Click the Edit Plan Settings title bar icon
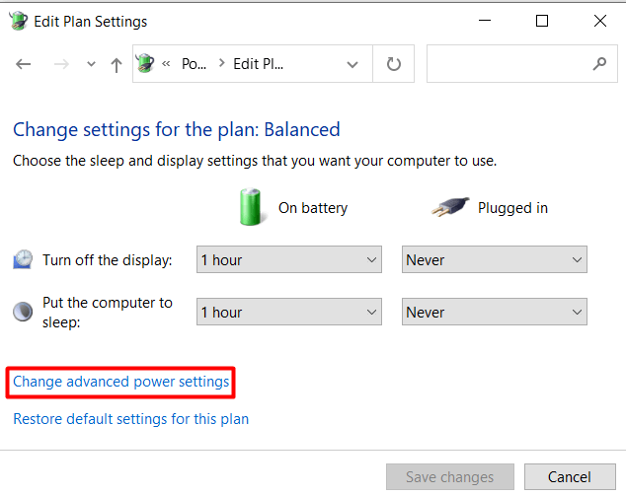The height and width of the screenshot is (496, 626). tap(18, 20)
